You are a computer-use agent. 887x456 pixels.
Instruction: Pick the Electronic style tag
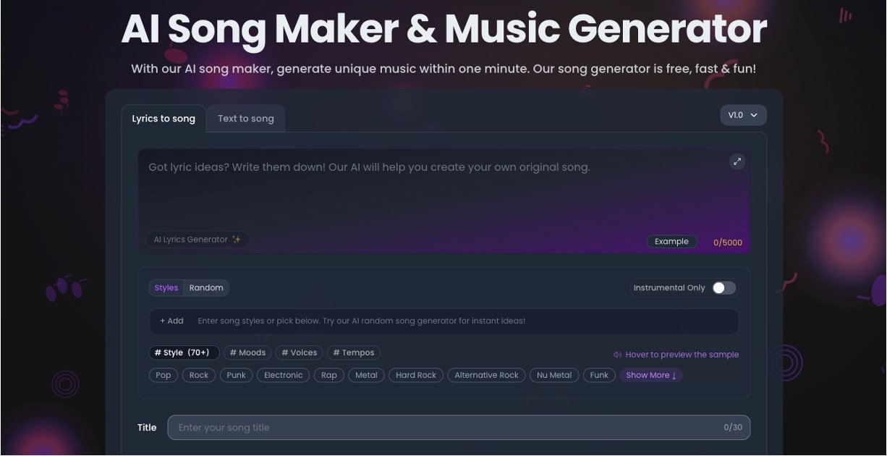[283, 375]
